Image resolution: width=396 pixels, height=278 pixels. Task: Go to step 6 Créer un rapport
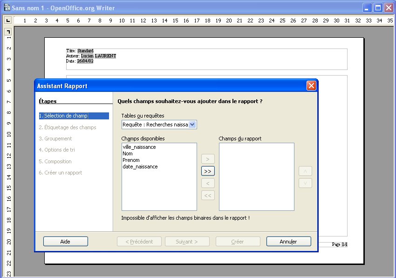pyautogui.click(x=61, y=173)
